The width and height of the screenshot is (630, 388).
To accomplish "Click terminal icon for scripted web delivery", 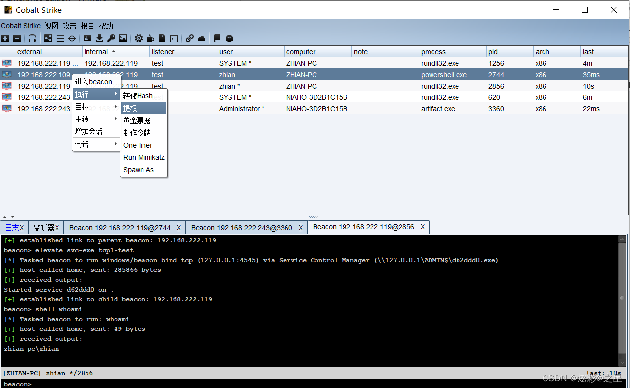I will tap(174, 38).
